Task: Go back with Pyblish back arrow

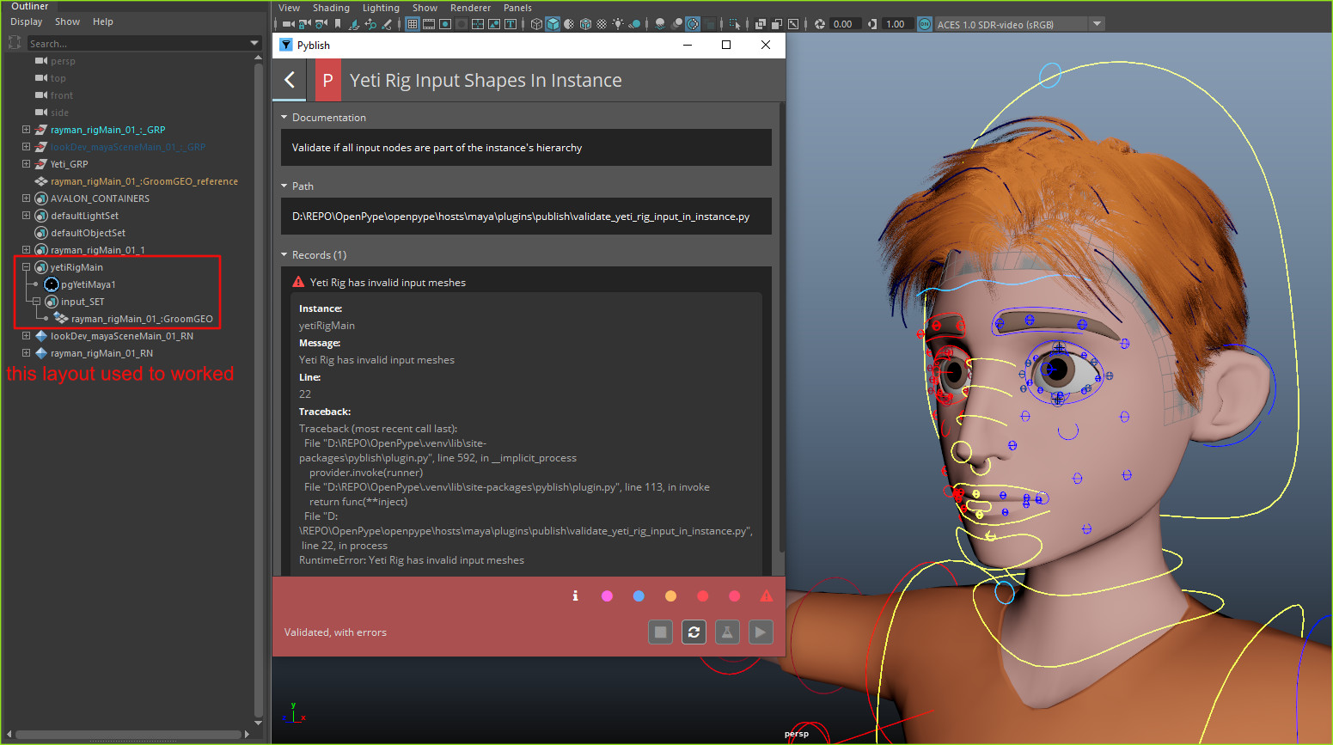Action: [x=290, y=80]
